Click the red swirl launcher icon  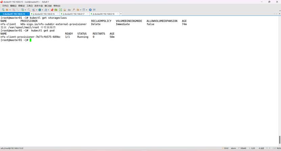tap(52, 10)
